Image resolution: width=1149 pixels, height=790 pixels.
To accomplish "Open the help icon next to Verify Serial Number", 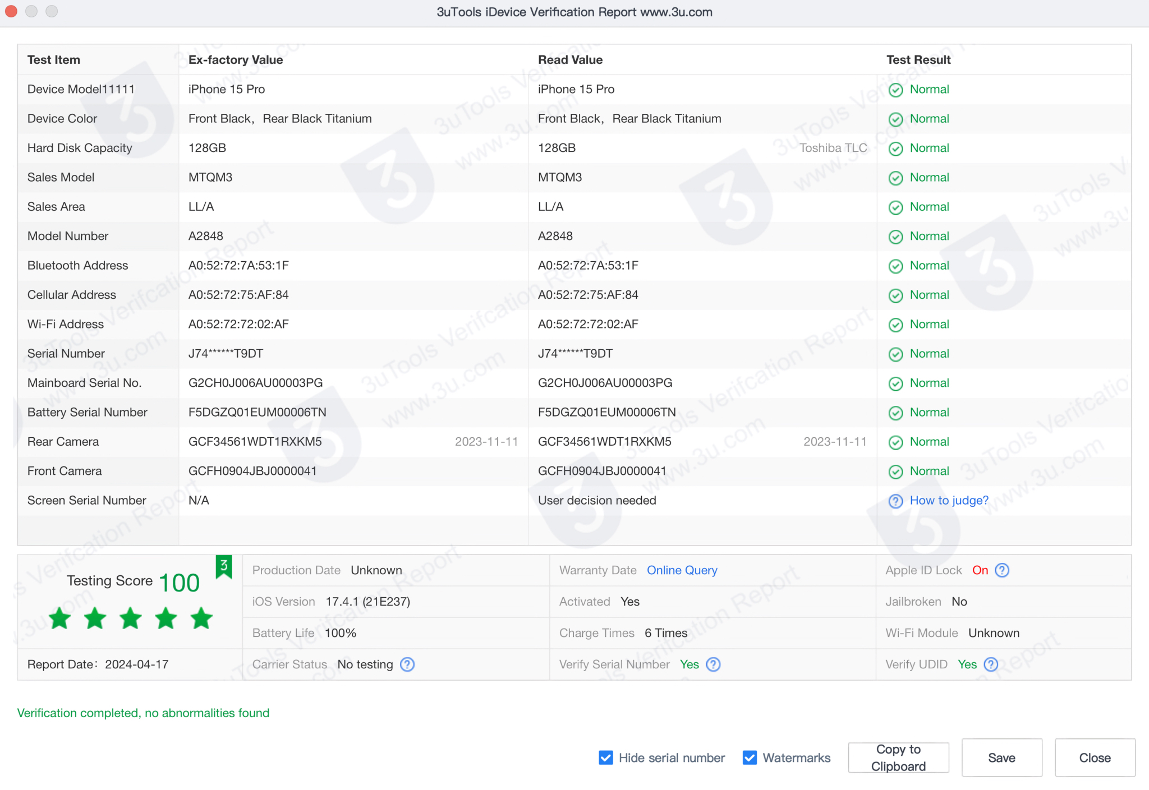I will (x=713, y=664).
